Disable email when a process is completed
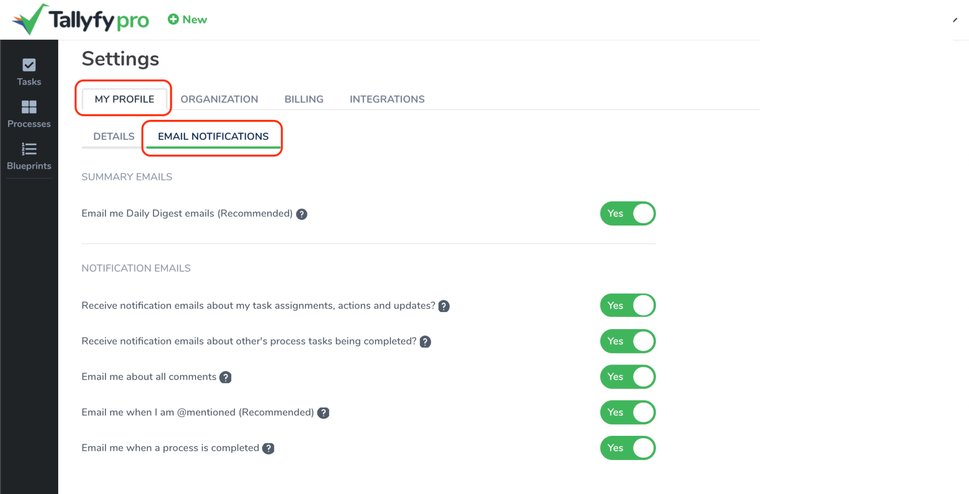The width and height of the screenshot is (969, 494). 627,448
